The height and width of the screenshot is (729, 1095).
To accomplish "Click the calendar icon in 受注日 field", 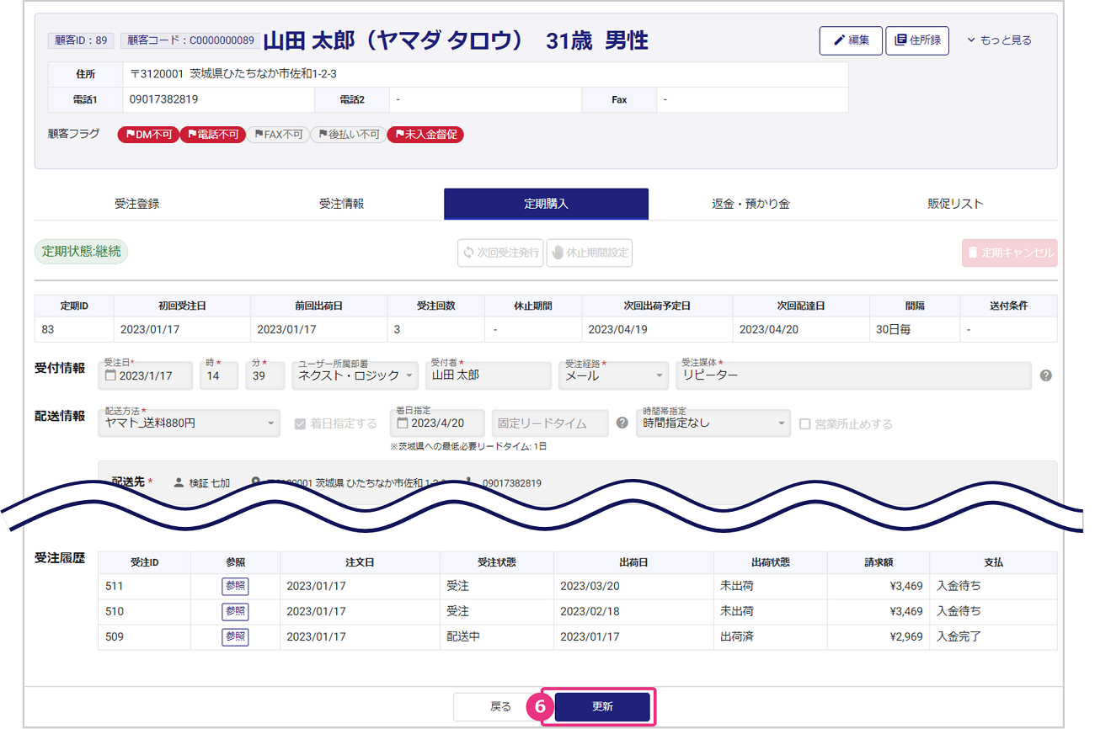I will pyautogui.click(x=110, y=376).
